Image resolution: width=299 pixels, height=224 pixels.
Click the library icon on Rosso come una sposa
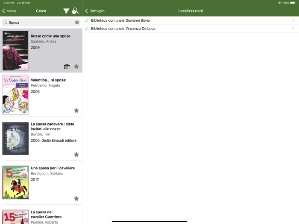click(x=67, y=67)
